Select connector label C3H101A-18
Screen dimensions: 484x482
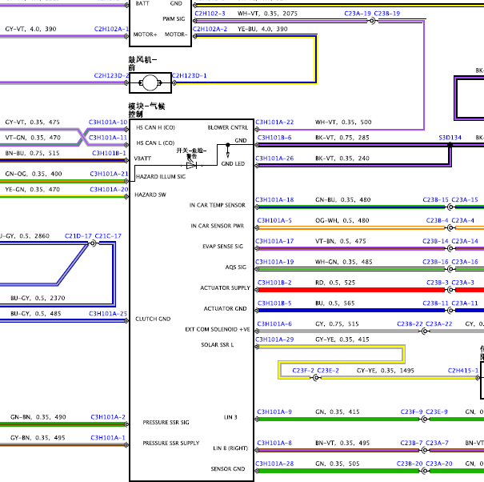(x=274, y=200)
